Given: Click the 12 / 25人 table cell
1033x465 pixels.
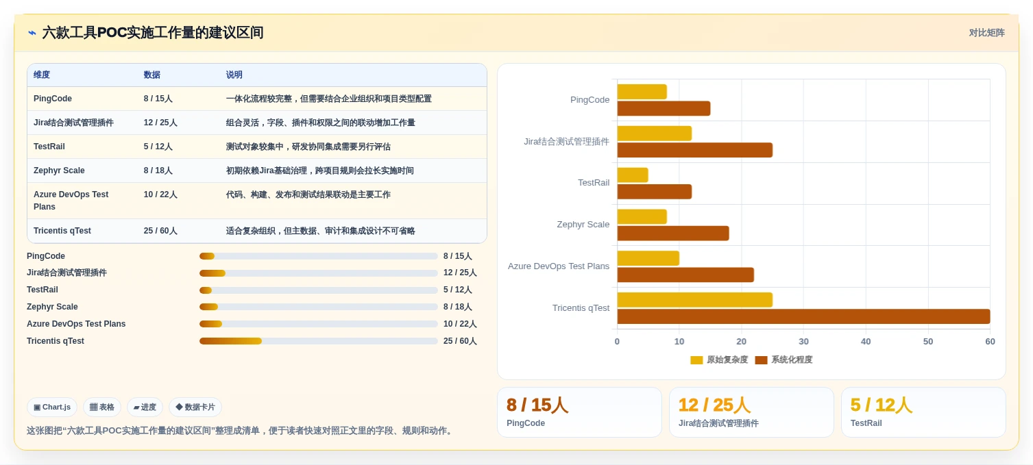Looking at the screenshot, I should (160, 123).
